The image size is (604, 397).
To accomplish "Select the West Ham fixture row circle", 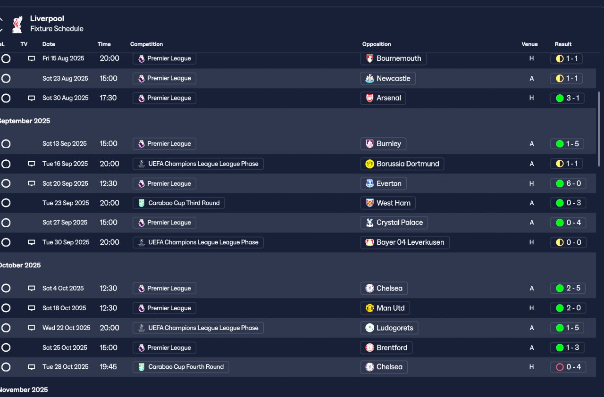I will tap(6, 203).
